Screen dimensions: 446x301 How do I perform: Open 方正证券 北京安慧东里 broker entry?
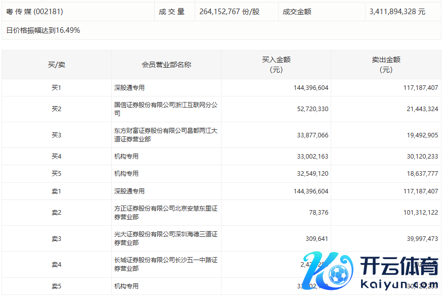(x=166, y=213)
